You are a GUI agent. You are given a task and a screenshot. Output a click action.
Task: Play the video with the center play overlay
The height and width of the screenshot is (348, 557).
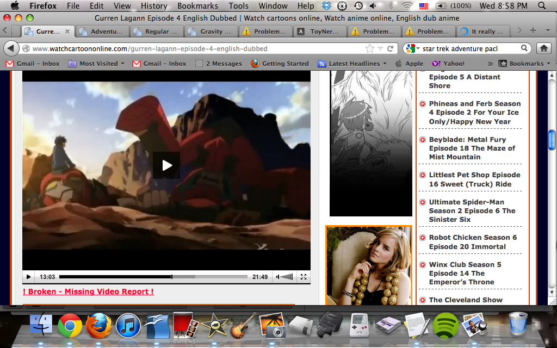point(166,165)
